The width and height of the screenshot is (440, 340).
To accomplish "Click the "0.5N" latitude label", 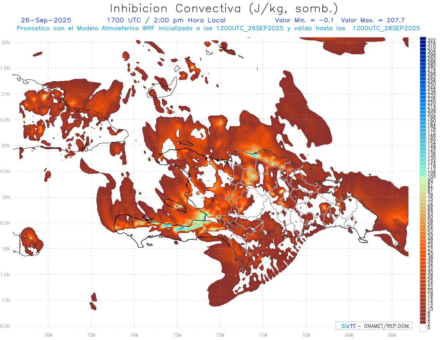I will click(5, 120).
